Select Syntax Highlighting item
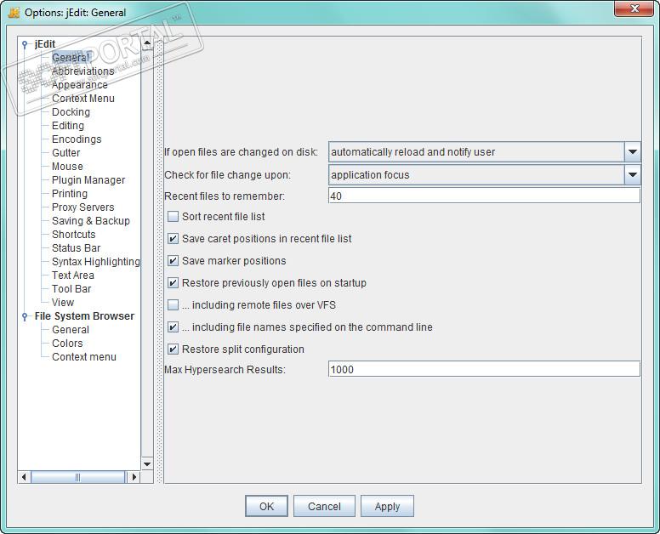660x534 pixels. coord(96,261)
